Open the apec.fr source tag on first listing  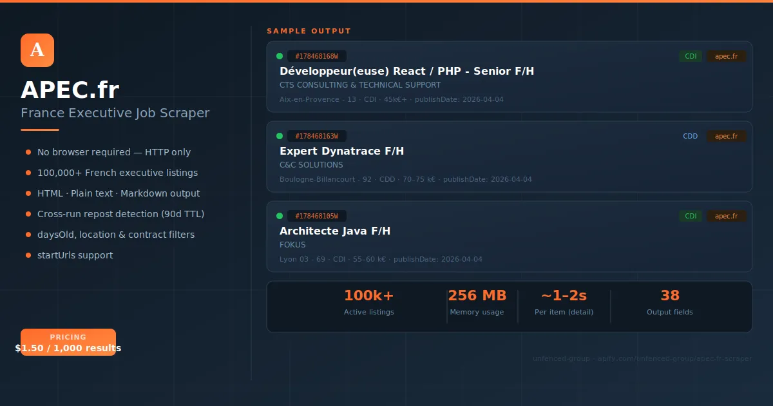tap(727, 56)
